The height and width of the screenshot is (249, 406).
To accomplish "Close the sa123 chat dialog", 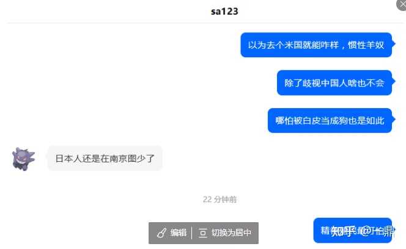I will tap(402, 4).
